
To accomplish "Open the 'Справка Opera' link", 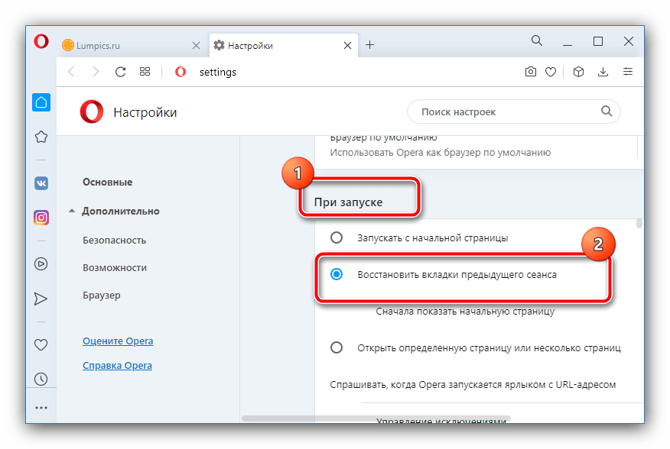I will [117, 365].
